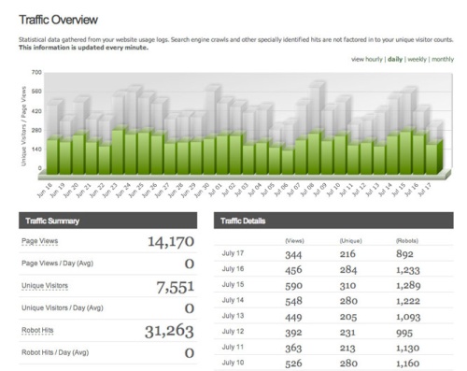Click the Robot Hits summary link
This screenshot has height=371, width=467.
point(37,330)
